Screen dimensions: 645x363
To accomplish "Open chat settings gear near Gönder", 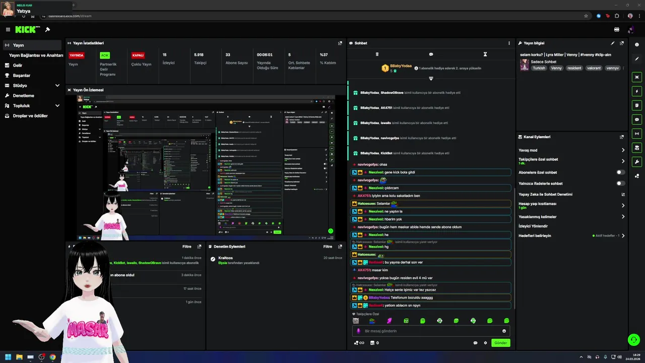I will 486,343.
